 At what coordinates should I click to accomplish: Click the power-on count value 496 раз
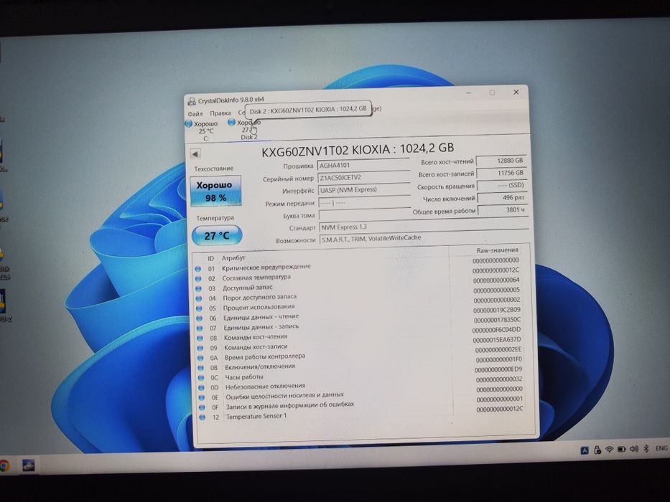click(502, 198)
